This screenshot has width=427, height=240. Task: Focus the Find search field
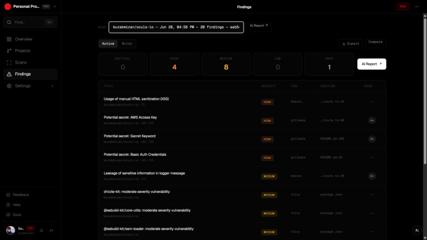[x=30, y=22]
